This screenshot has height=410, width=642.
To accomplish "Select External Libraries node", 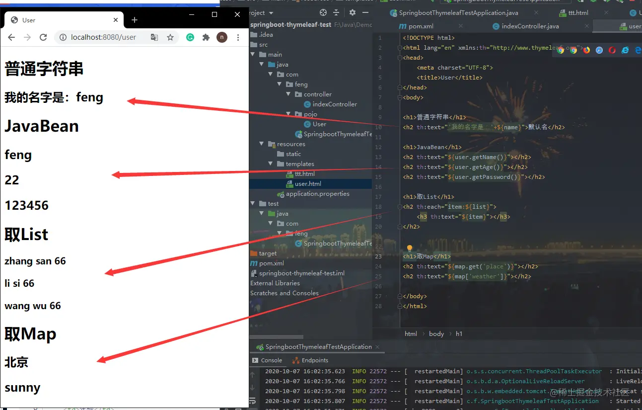I will pyautogui.click(x=275, y=283).
